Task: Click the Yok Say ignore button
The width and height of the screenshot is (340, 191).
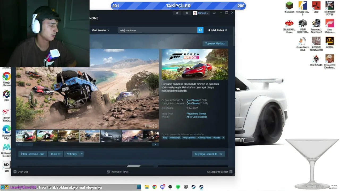Action: tap(72, 154)
